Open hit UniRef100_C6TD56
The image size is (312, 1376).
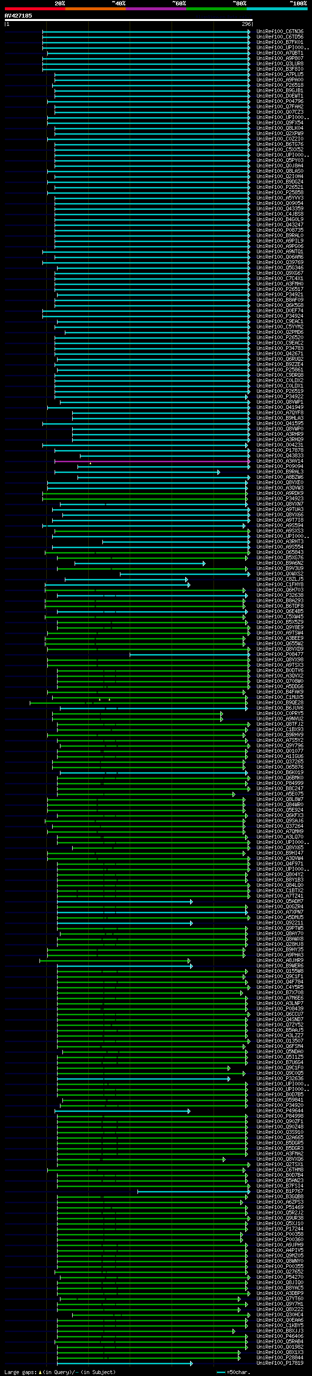pyautogui.click(x=280, y=37)
